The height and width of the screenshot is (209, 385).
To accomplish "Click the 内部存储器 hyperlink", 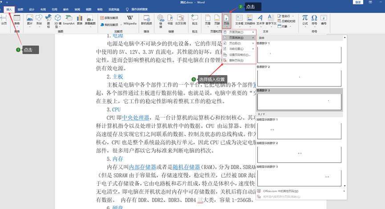I will 142,167.
